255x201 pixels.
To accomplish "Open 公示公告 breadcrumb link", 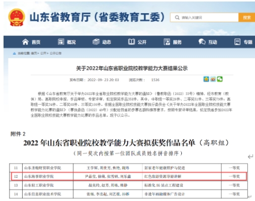I will [56, 53].
